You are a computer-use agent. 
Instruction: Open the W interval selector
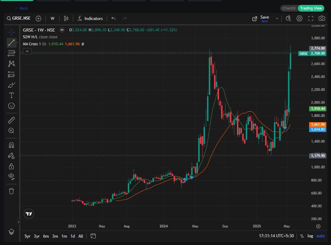[52, 19]
